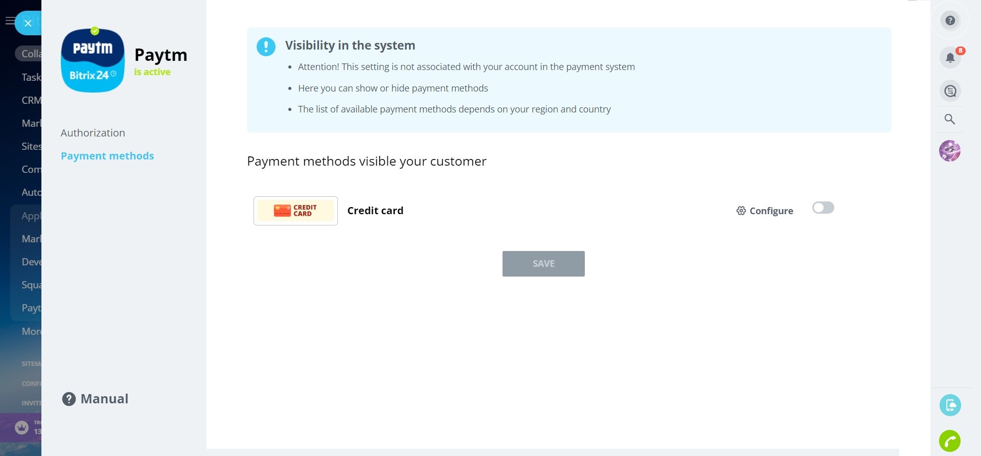Click the green phone call button
The height and width of the screenshot is (456, 981).
click(949, 441)
